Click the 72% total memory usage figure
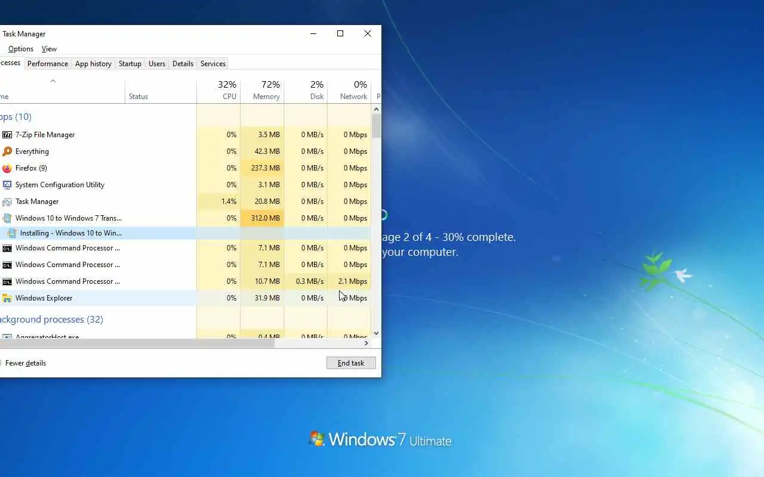This screenshot has height=477, width=764. coord(270,85)
